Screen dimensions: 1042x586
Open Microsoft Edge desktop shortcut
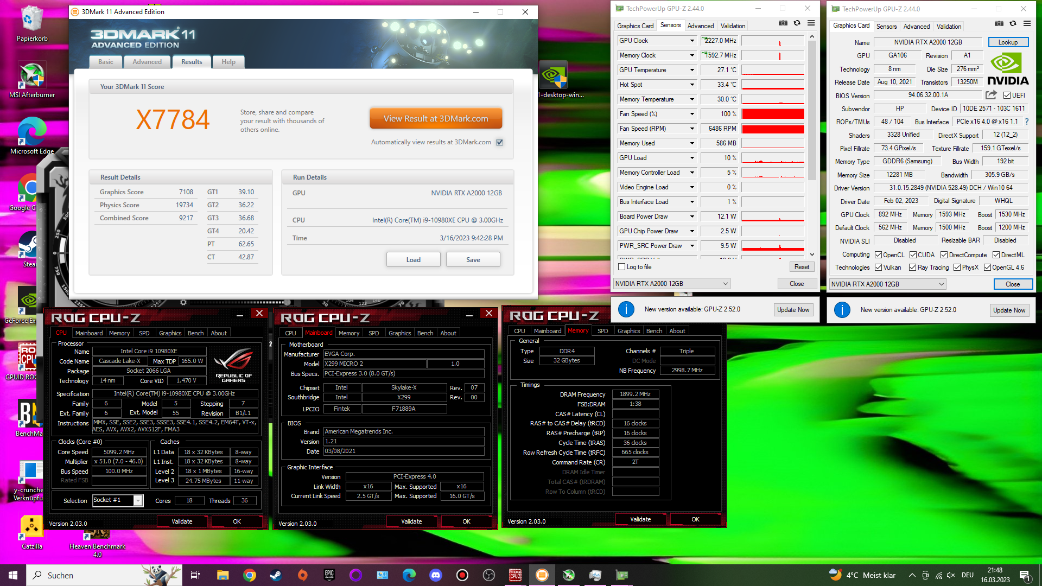point(32,136)
